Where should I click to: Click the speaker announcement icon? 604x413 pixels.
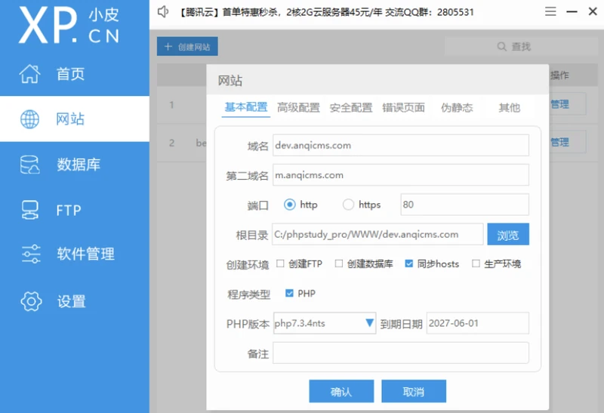pyautogui.click(x=163, y=12)
